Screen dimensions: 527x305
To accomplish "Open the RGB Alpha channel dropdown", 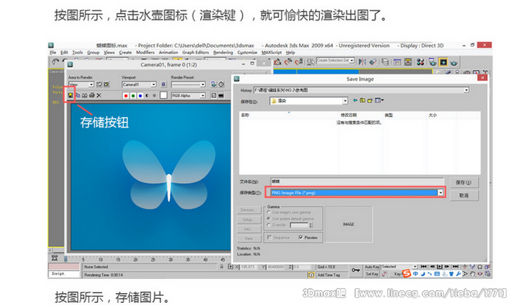I will point(188,95).
